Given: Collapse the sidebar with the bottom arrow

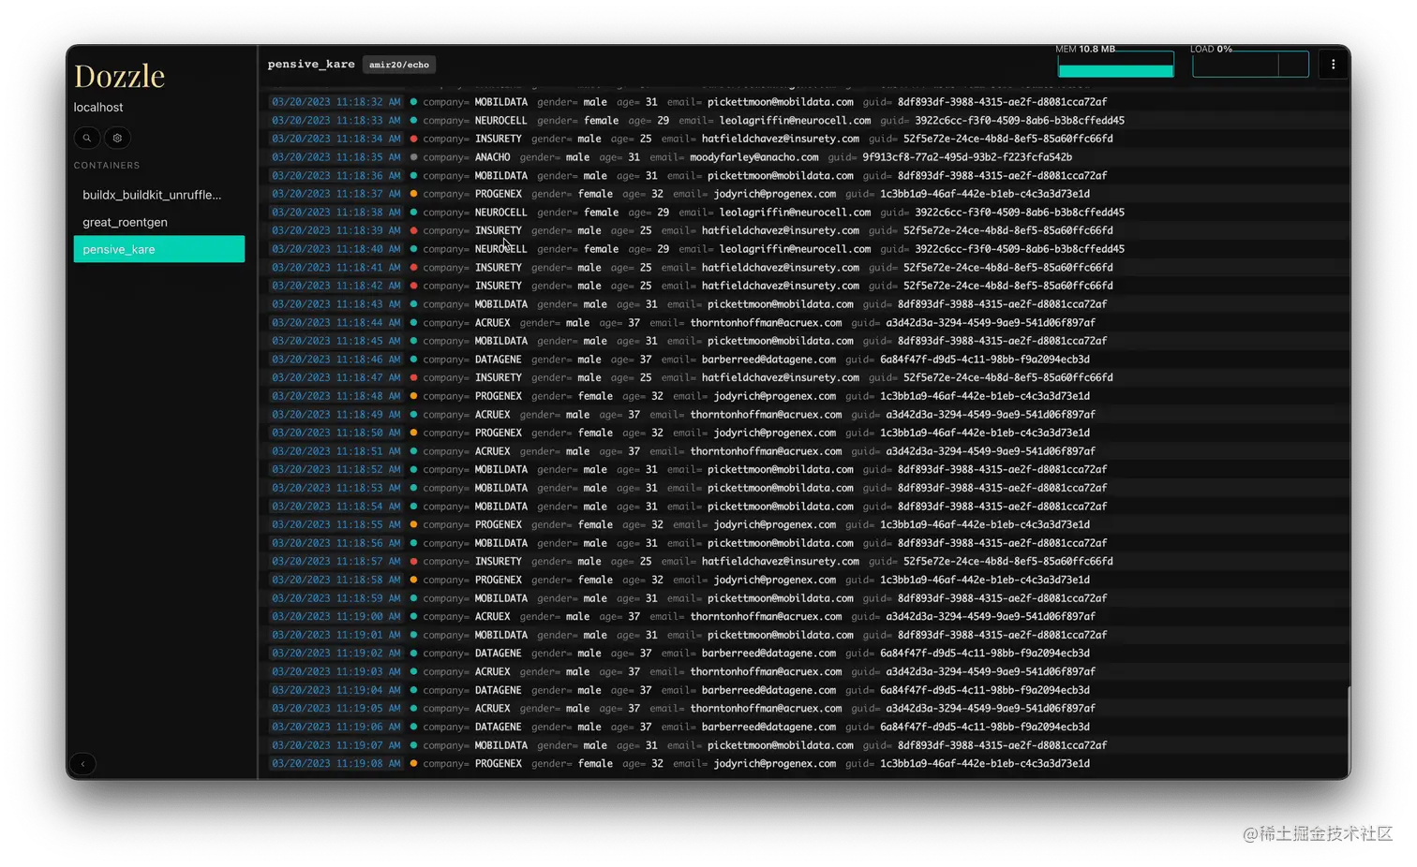Looking at the screenshot, I should [x=82, y=764].
